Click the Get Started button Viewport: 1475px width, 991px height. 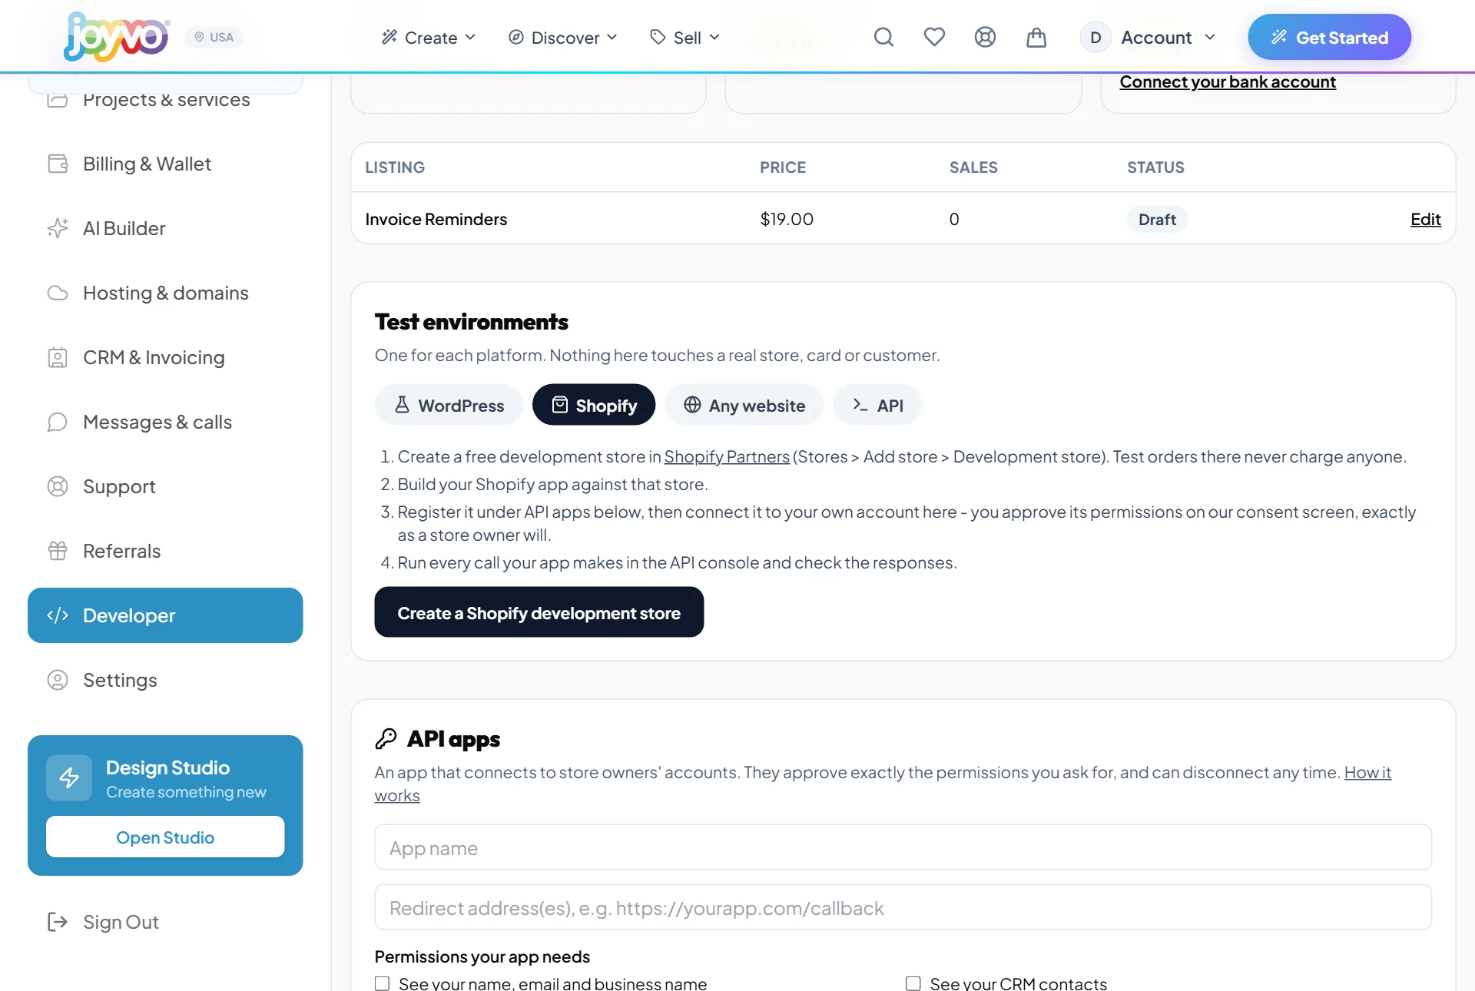(x=1329, y=37)
